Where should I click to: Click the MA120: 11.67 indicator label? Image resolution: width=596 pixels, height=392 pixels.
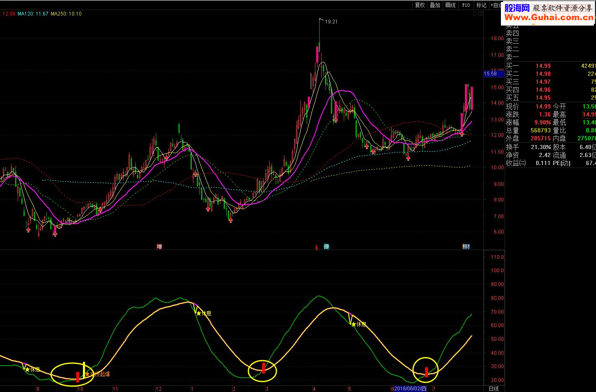[x=33, y=14]
